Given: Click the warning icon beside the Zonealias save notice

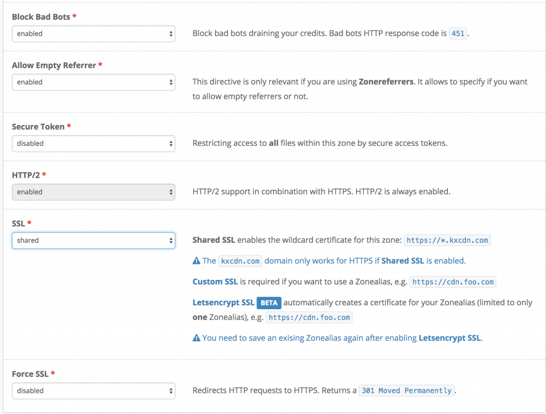Looking at the screenshot, I should [196, 338].
